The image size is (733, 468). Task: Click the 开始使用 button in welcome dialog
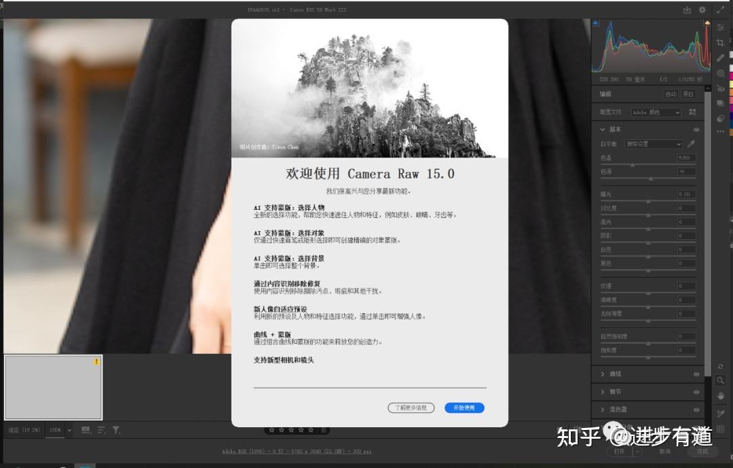(464, 408)
